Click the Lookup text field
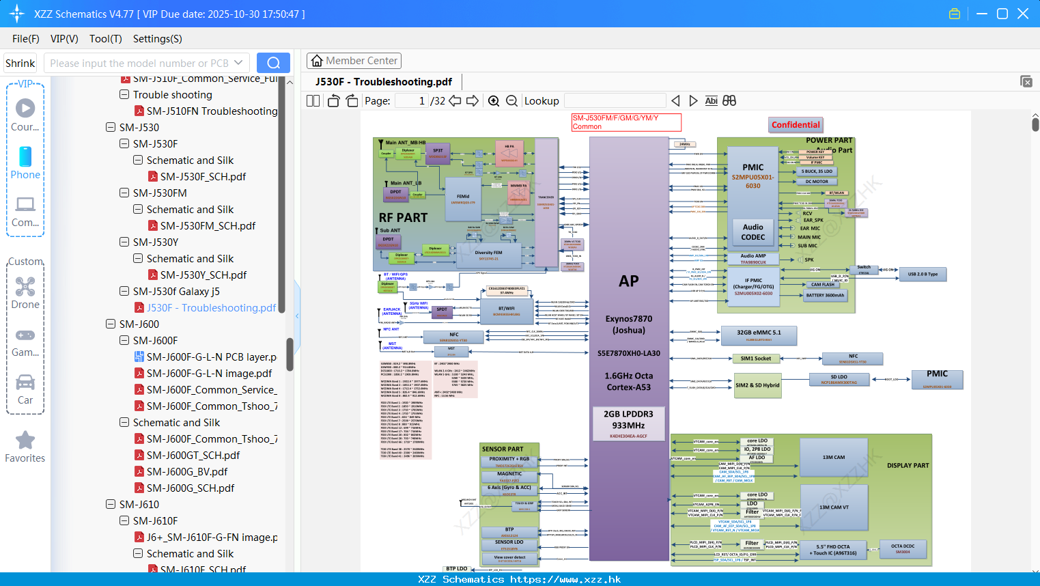Screen dimensions: 1040x586 (615, 100)
